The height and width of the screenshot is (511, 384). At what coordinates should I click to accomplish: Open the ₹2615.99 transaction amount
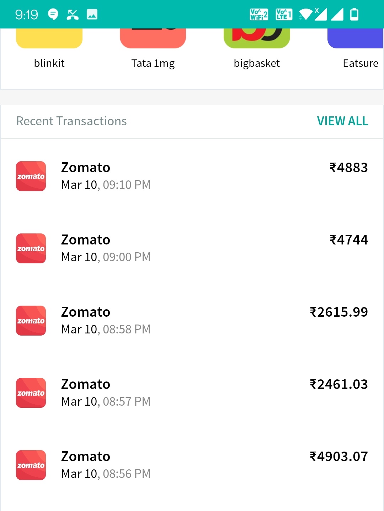(338, 312)
